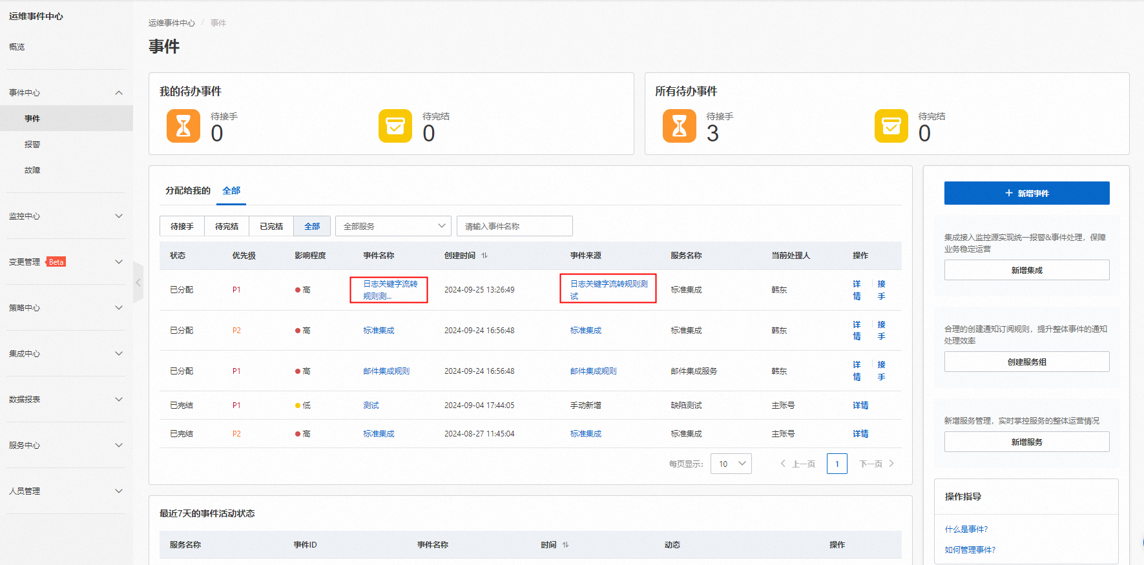Screen dimensions: 1144x565
Task: Expand the 监控中心 menu section
Action: coord(119,216)
